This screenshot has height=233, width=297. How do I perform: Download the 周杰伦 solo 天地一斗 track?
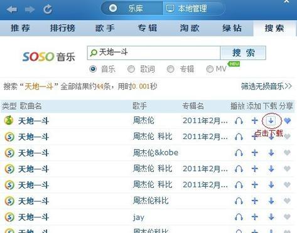point(271,120)
